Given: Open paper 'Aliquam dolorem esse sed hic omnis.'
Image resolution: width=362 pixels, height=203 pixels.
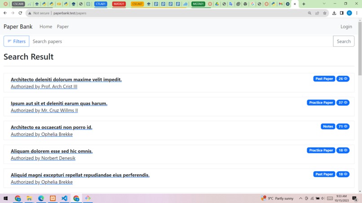Looking at the screenshot, I should point(52,151).
